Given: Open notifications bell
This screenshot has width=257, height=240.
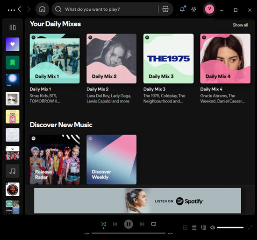Looking at the screenshot, I should click(182, 9).
